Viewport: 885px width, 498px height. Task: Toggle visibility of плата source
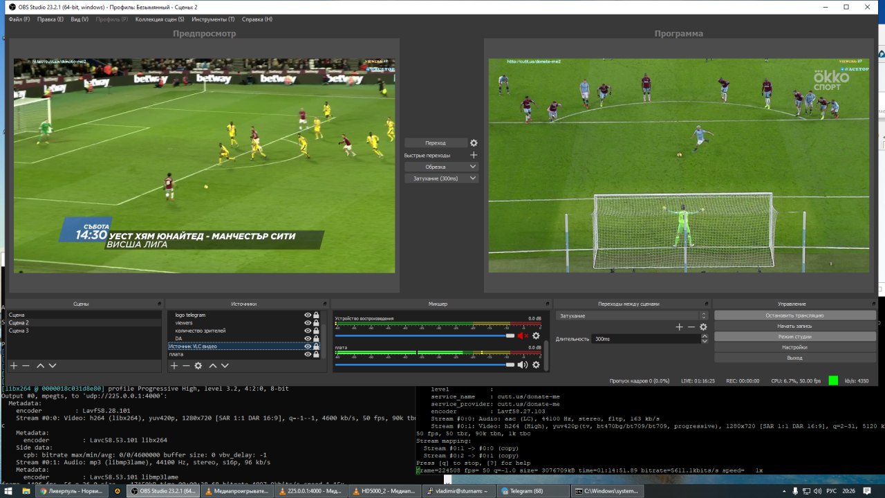pos(308,354)
